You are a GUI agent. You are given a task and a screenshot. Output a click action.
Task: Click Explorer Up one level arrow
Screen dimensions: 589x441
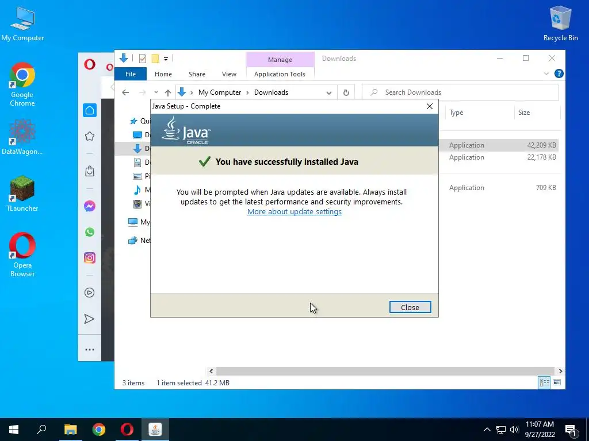pos(168,92)
